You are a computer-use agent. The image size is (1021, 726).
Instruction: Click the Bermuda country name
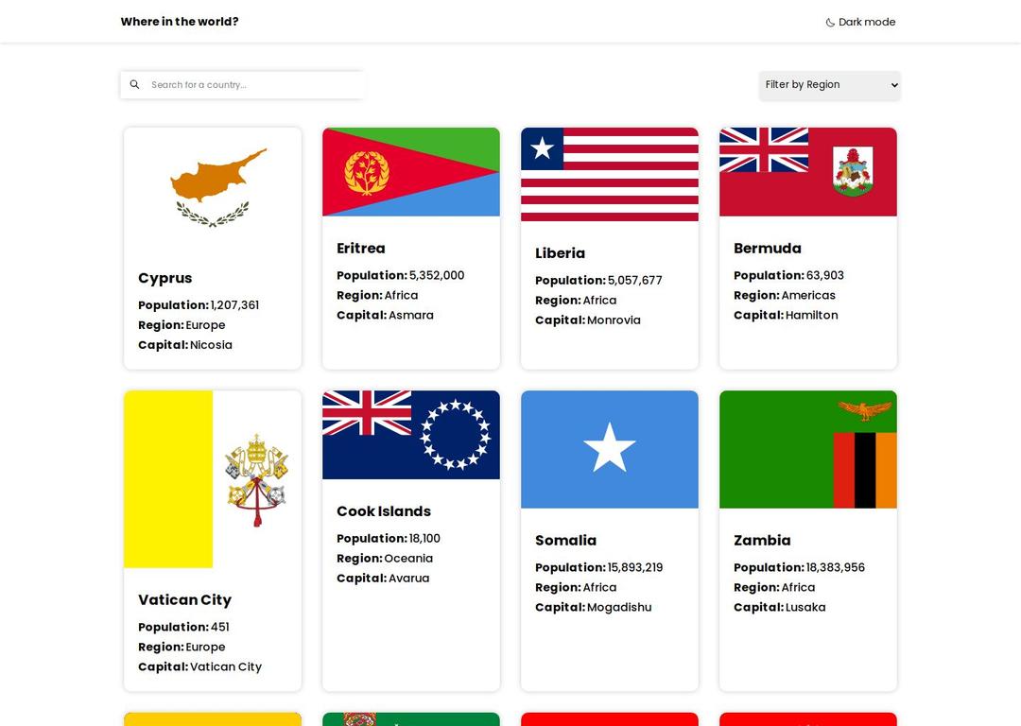coord(768,249)
